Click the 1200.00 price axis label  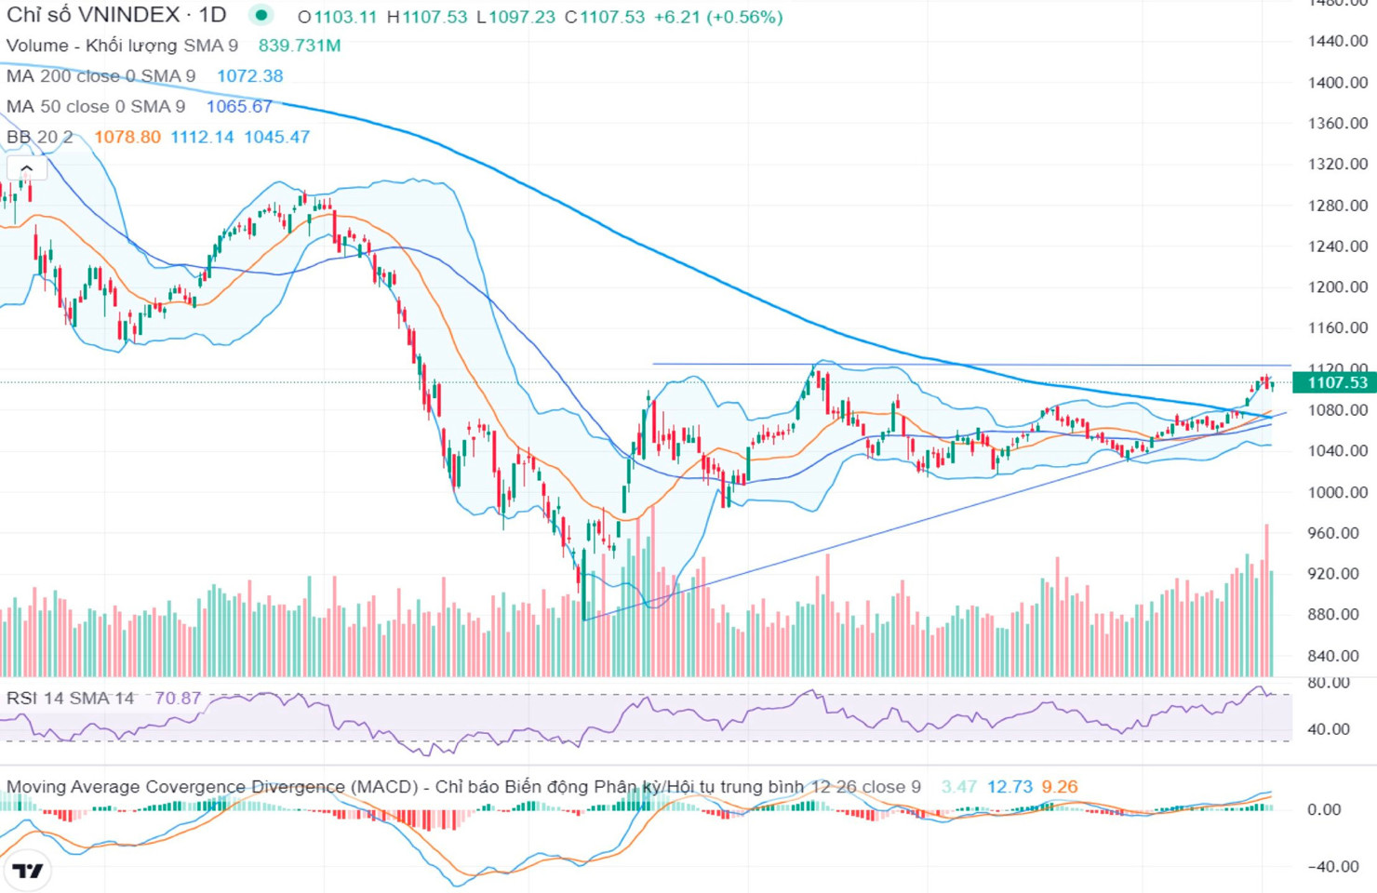tap(1338, 287)
